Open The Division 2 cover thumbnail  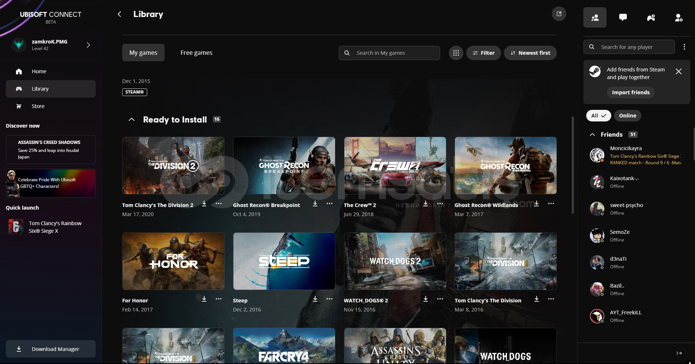tap(173, 165)
